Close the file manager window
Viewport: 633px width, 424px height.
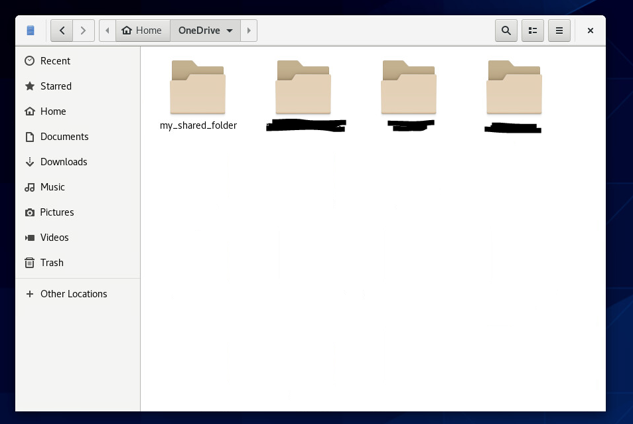tap(590, 31)
